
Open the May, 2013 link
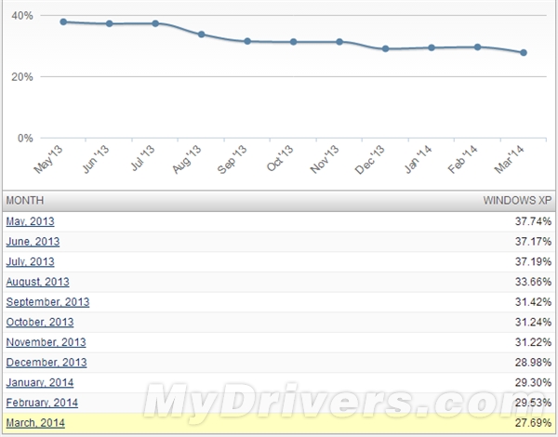(31, 221)
